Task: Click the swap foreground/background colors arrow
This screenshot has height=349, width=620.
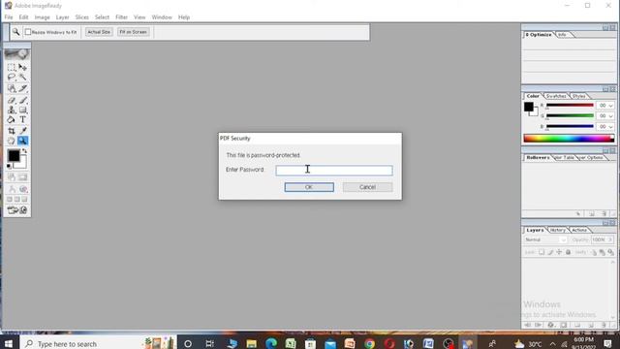Action: (x=24, y=151)
